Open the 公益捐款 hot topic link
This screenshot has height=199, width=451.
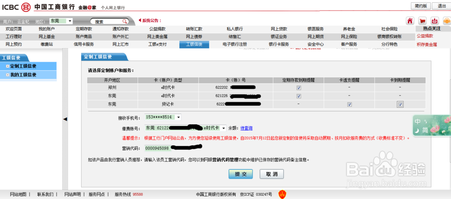(425, 36)
